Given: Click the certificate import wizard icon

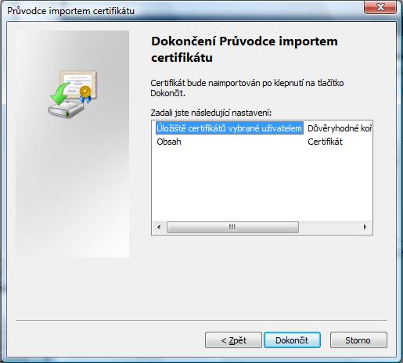Looking at the screenshot, I should pyautogui.click(x=73, y=94).
